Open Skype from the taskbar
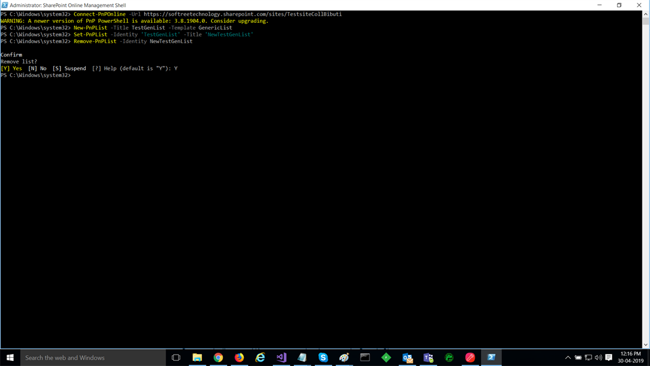This screenshot has width=650, height=366. [x=322, y=357]
